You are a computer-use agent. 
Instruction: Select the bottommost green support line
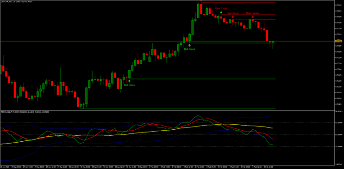(178, 109)
